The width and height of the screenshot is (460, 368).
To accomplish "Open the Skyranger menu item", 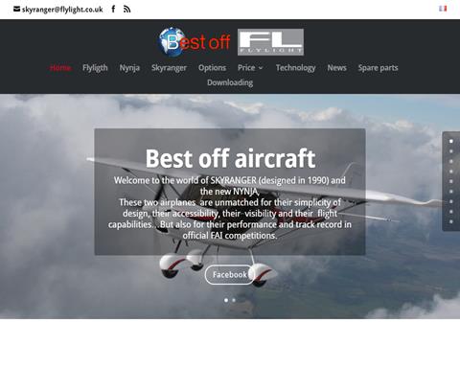I will pos(169,68).
